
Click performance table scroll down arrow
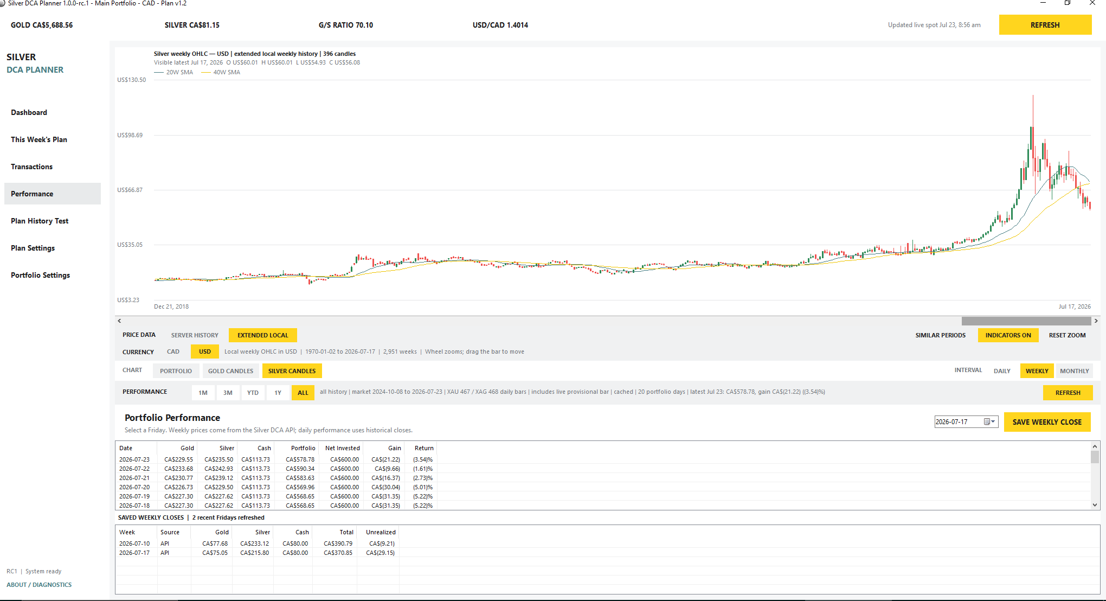point(1095,505)
